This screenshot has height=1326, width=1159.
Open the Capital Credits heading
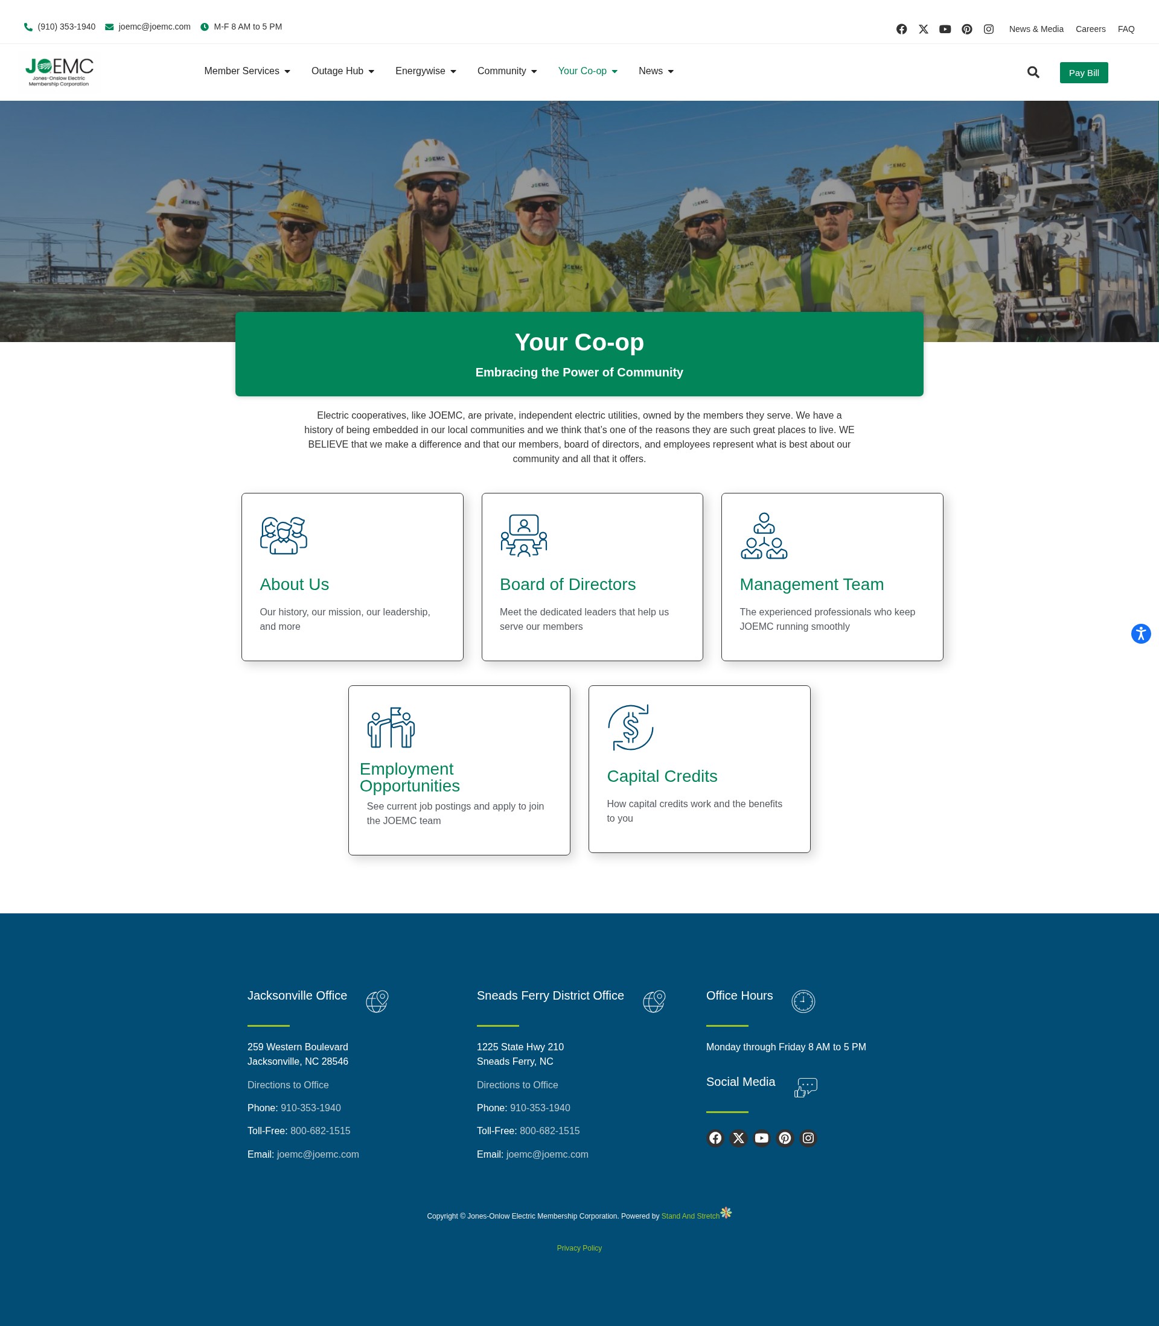(662, 776)
